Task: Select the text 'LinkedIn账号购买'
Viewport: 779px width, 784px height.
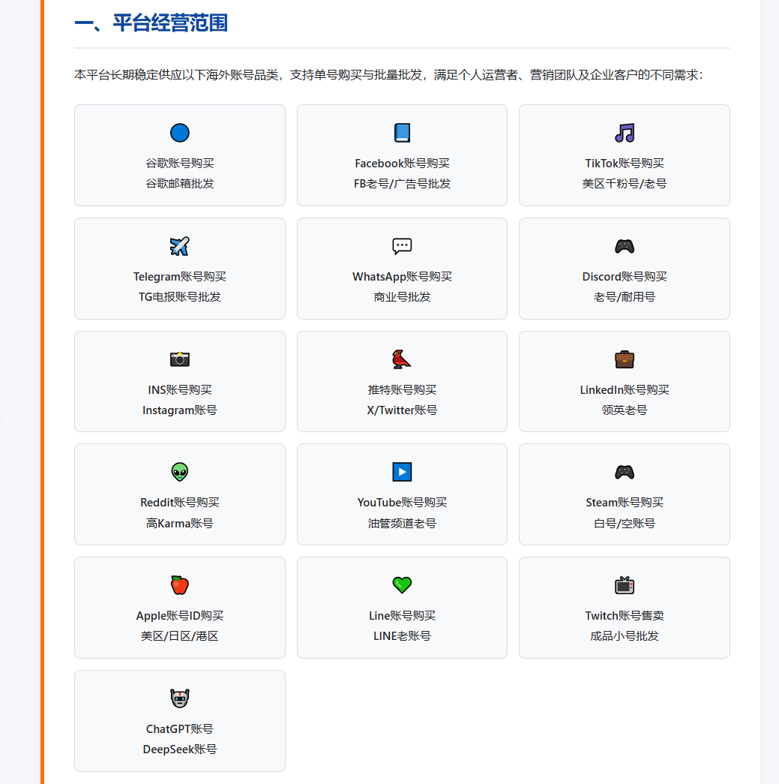Action: tap(625, 389)
